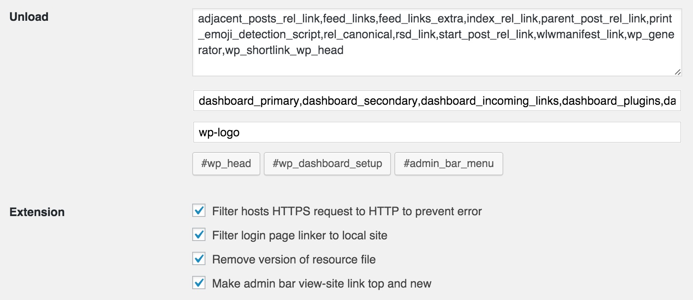Click "Make admin bar view-site link" label
Screen dimensions: 693x300
pos(322,284)
